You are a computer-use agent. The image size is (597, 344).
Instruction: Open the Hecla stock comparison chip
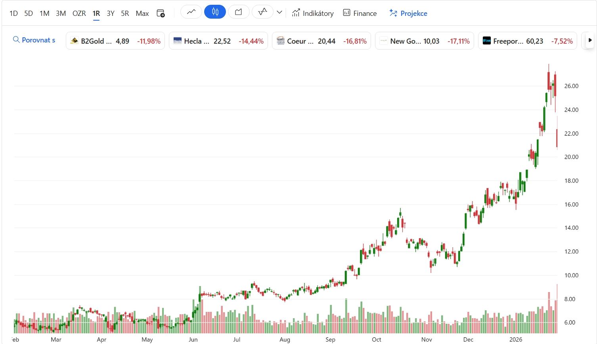click(218, 40)
